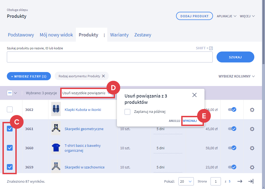Screen dimensions: 265x189
Task: Remove the Rodzaj asortymentu: Produkty filter
Action: click(103, 76)
